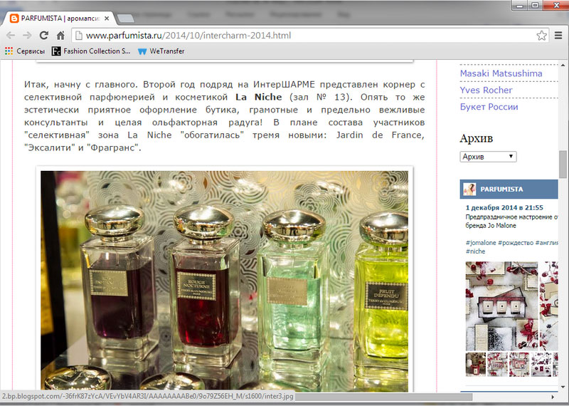The height and width of the screenshot is (406, 569).
Task: Maximize the Chrome window
Action: (x=535, y=6)
